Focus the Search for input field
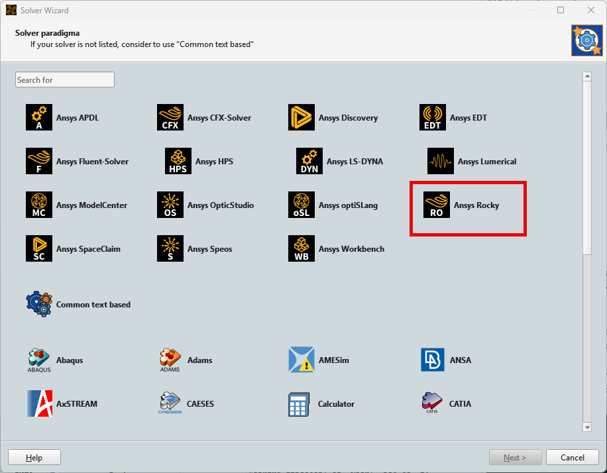 tap(65, 79)
